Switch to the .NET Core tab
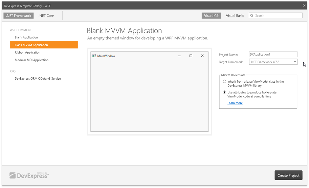Viewport: 309px width, 188px height. click(x=46, y=16)
